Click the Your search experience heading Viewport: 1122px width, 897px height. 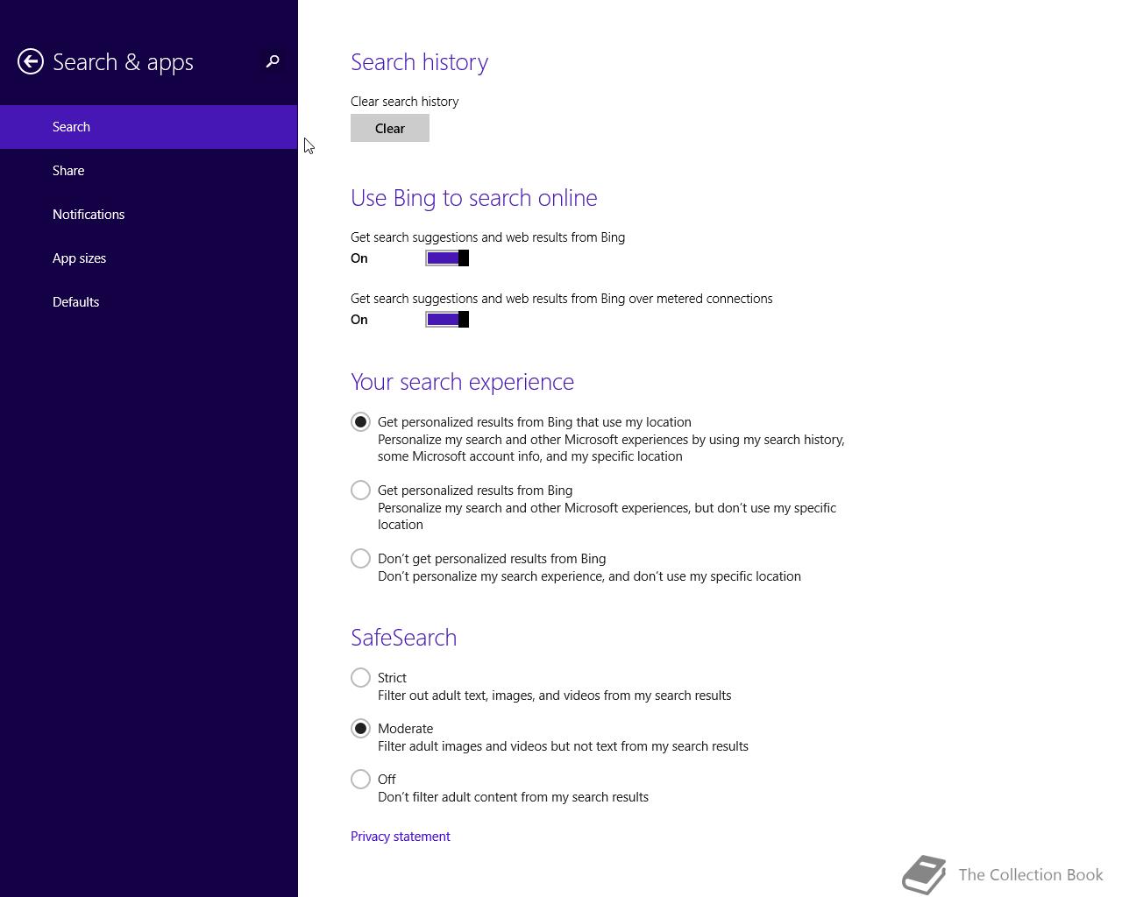tap(463, 382)
